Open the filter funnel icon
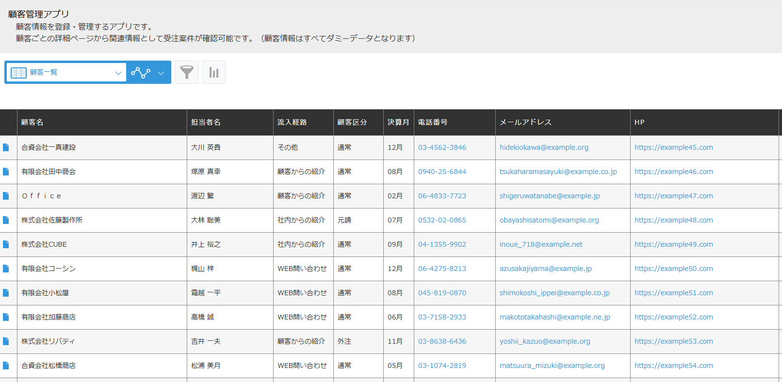This screenshot has height=382, width=782. (187, 72)
